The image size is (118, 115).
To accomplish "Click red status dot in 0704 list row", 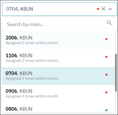I will tap(106, 75).
